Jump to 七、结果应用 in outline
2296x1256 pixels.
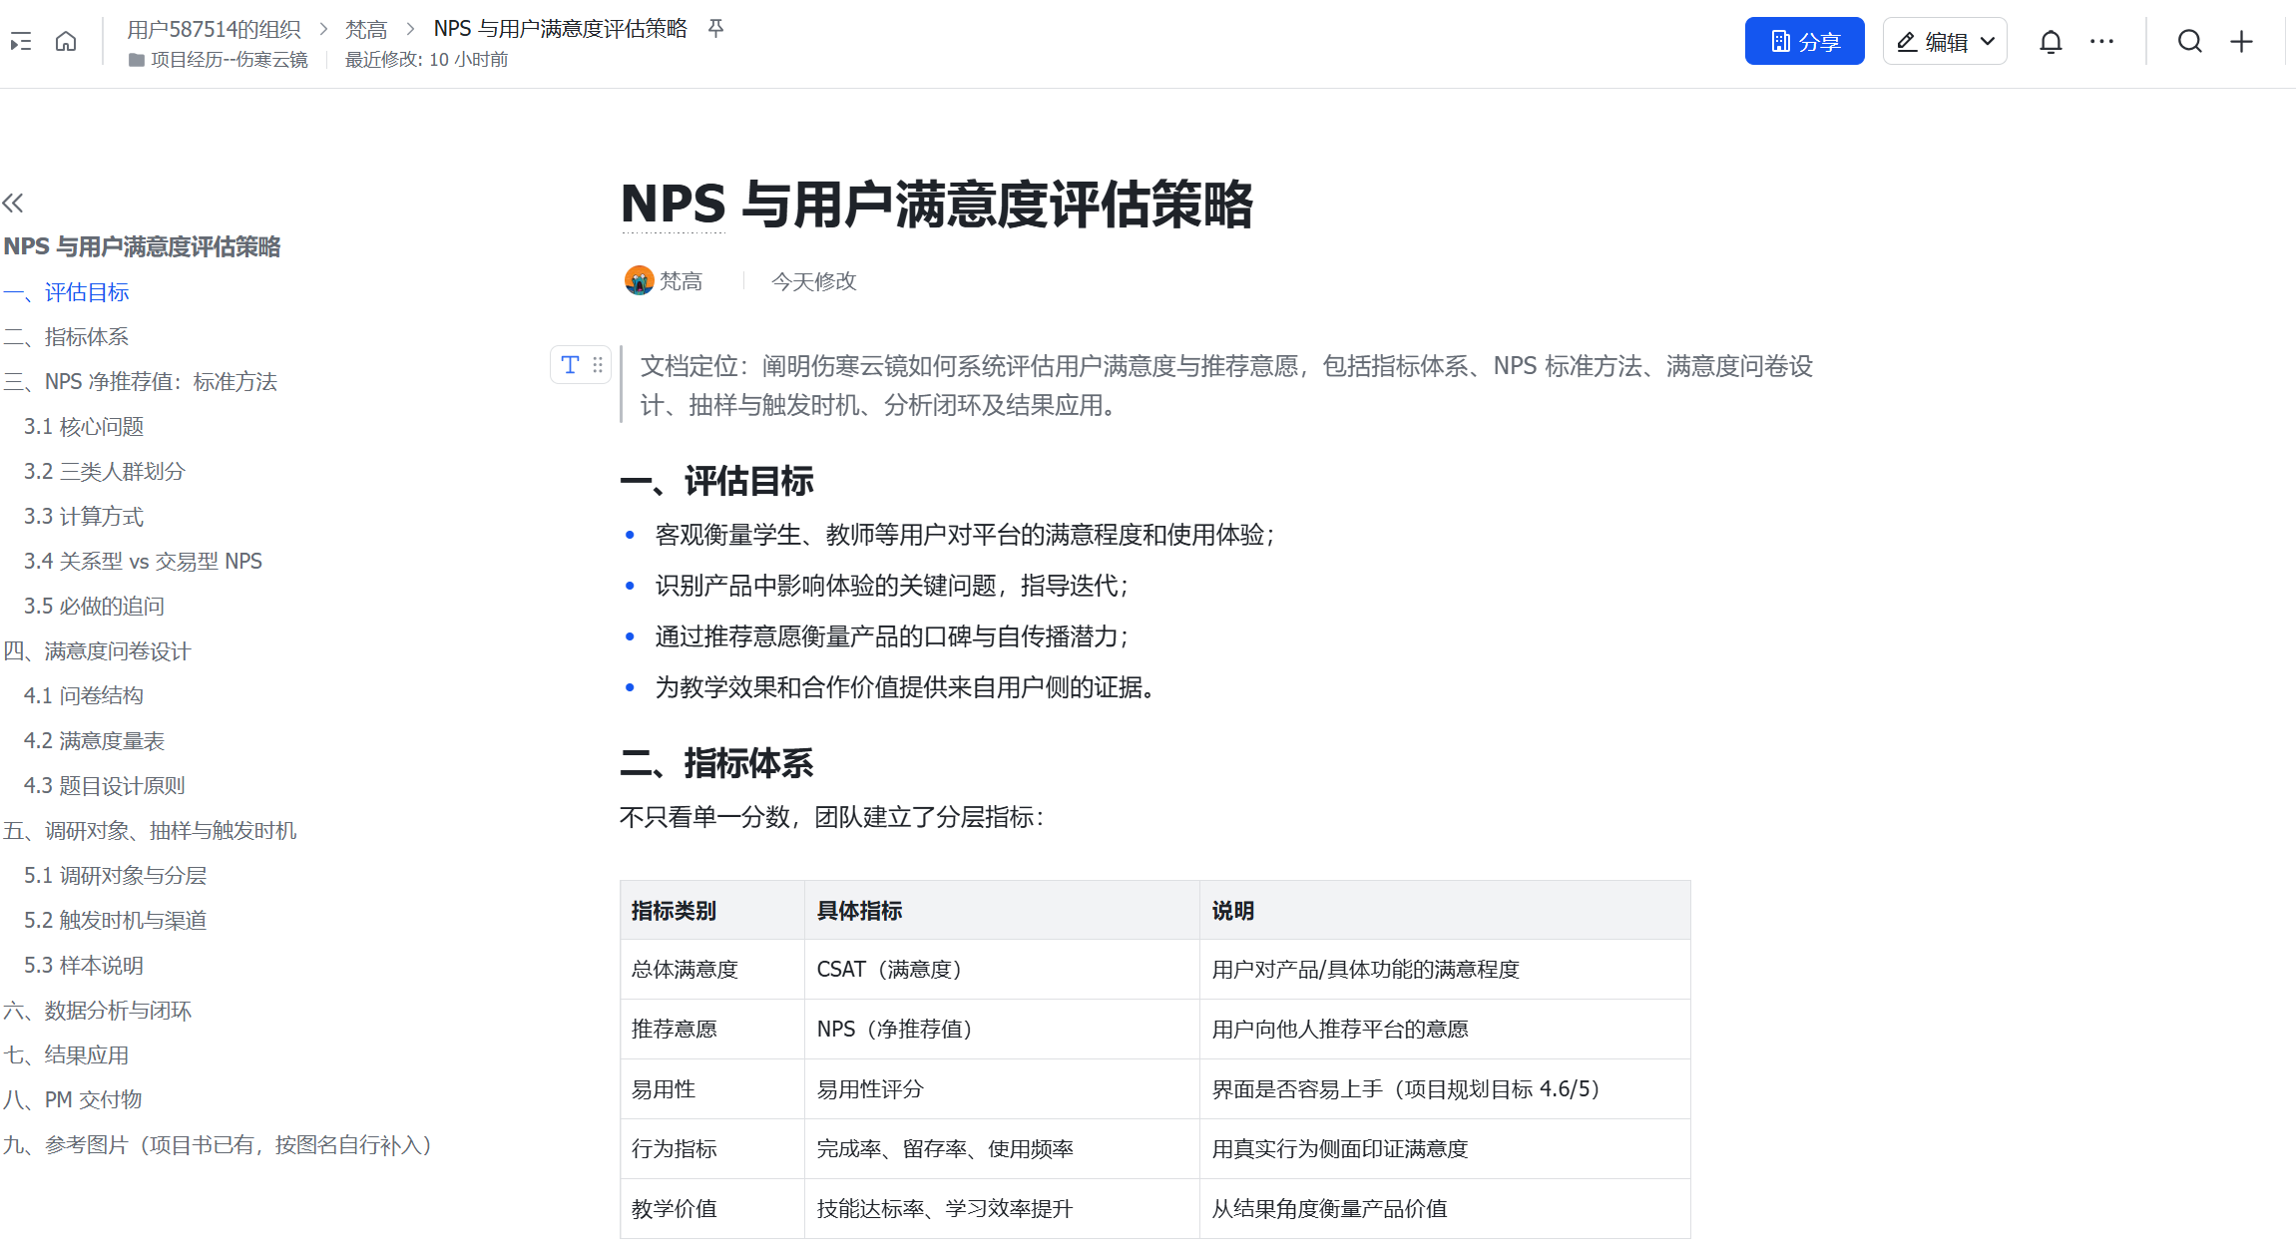coord(66,1055)
